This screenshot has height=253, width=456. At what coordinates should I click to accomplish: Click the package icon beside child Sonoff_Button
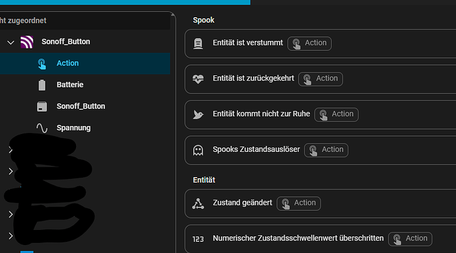click(42, 106)
